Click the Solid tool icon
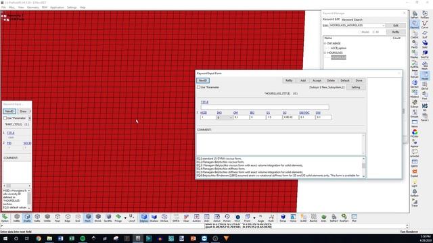The width and height of the screenshot is (433, 243). point(425,44)
